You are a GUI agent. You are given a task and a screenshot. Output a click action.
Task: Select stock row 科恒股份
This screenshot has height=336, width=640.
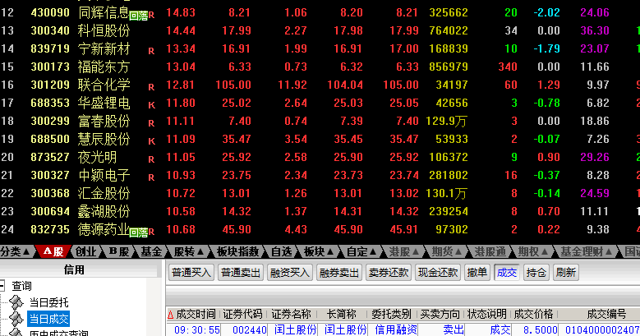click(x=320, y=30)
